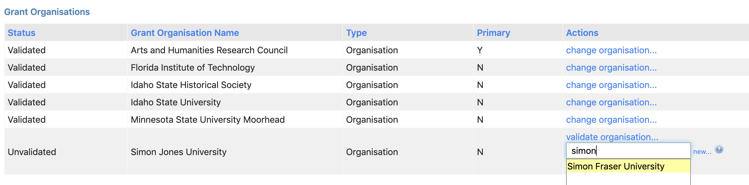Click the Primary 'Y' value cell
Screen dimensions: 749x185
(x=480, y=50)
